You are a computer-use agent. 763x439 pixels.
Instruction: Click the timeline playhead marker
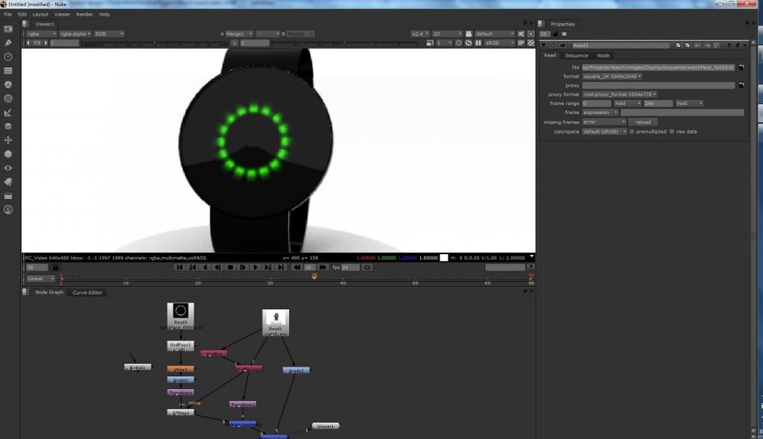pos(314,277)
